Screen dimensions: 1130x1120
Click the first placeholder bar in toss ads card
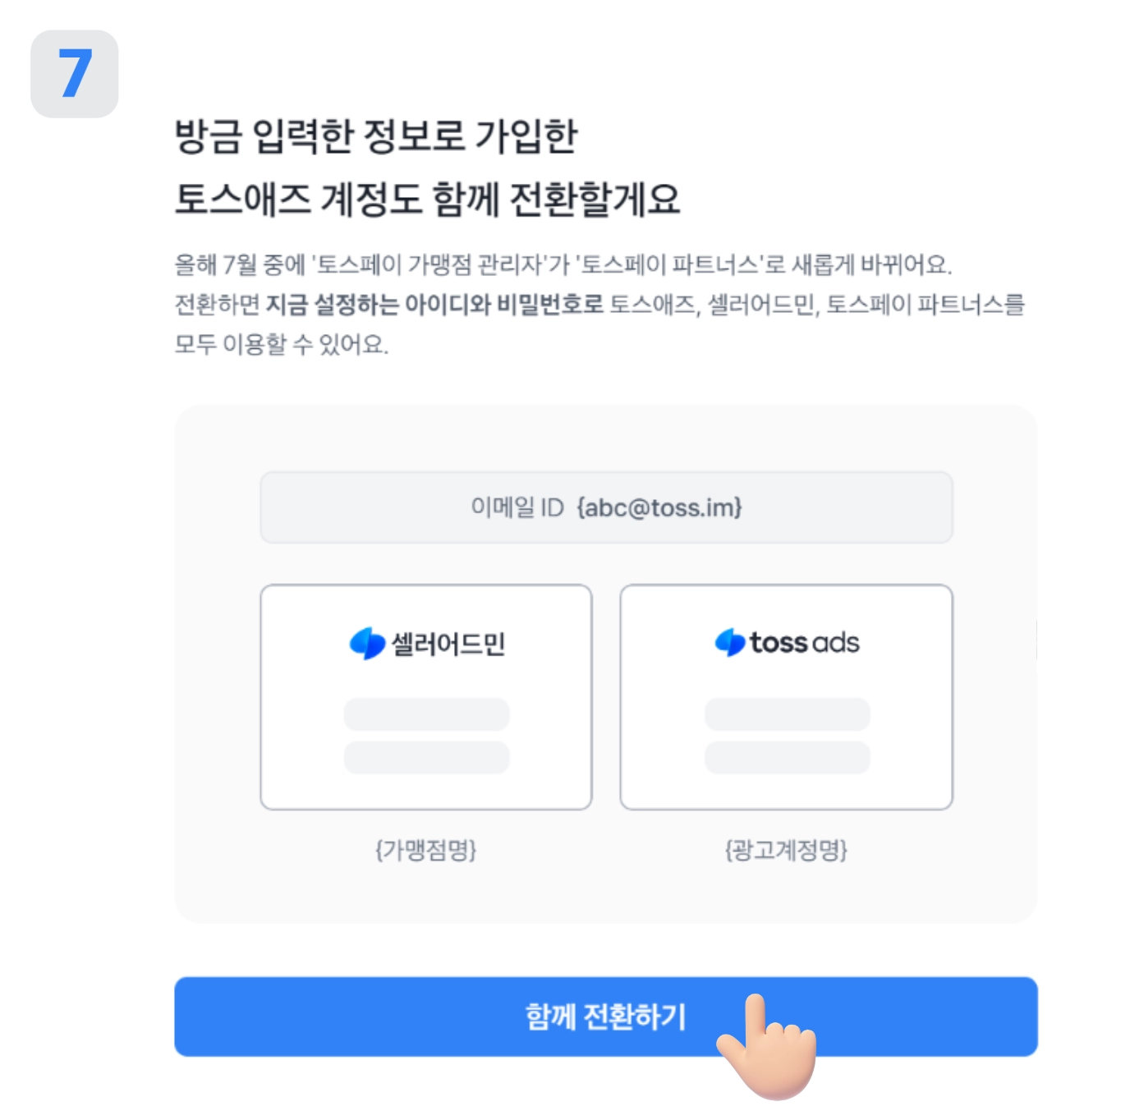787,714
